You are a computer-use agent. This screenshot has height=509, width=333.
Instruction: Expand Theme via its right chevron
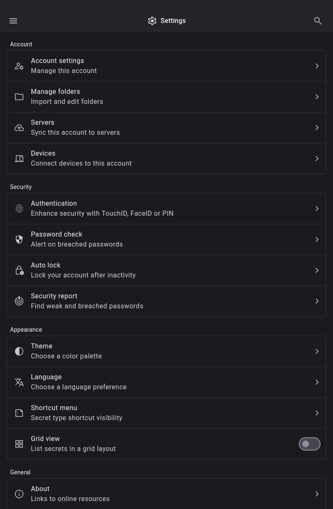317,351
